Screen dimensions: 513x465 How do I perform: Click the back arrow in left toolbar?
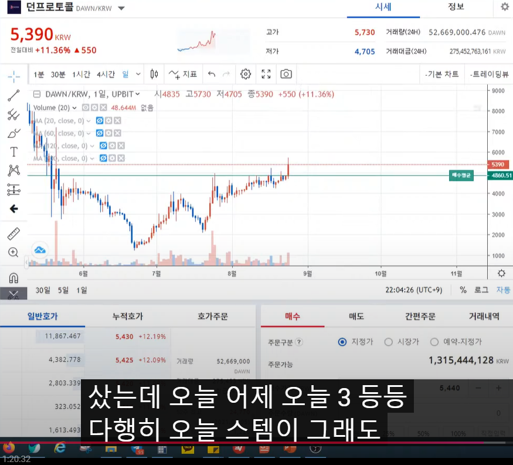(x=13, y=209)
